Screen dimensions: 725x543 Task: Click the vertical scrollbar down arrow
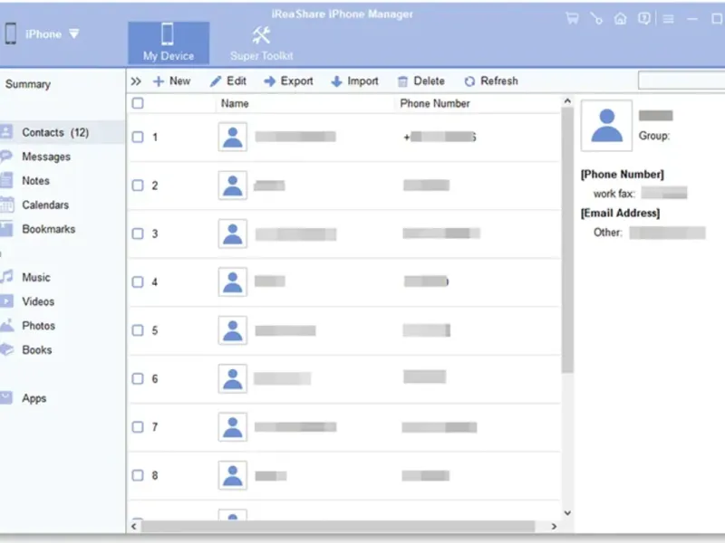coord(567,513)
